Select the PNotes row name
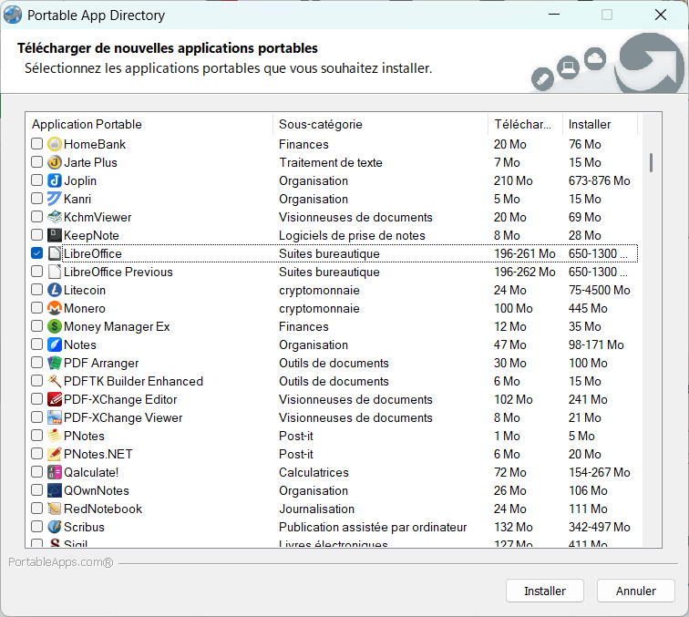This screenshot has height=617, width=689. click(x=85, y=436)
